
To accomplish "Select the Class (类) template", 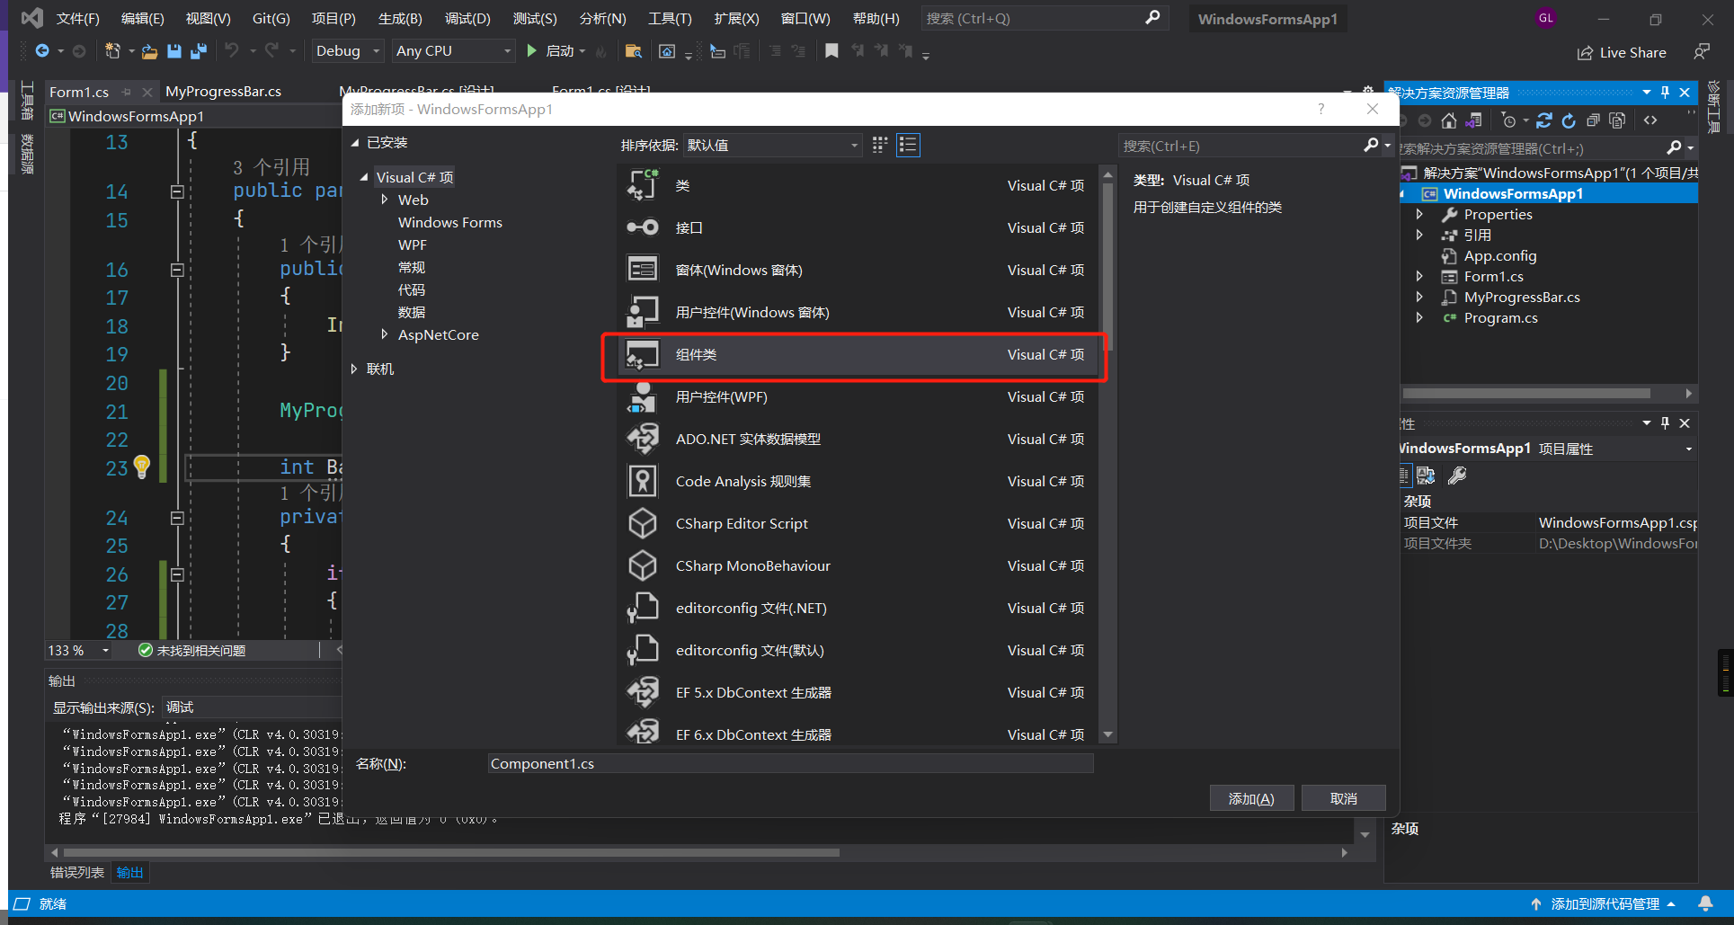I will click(x=856, y=186).
